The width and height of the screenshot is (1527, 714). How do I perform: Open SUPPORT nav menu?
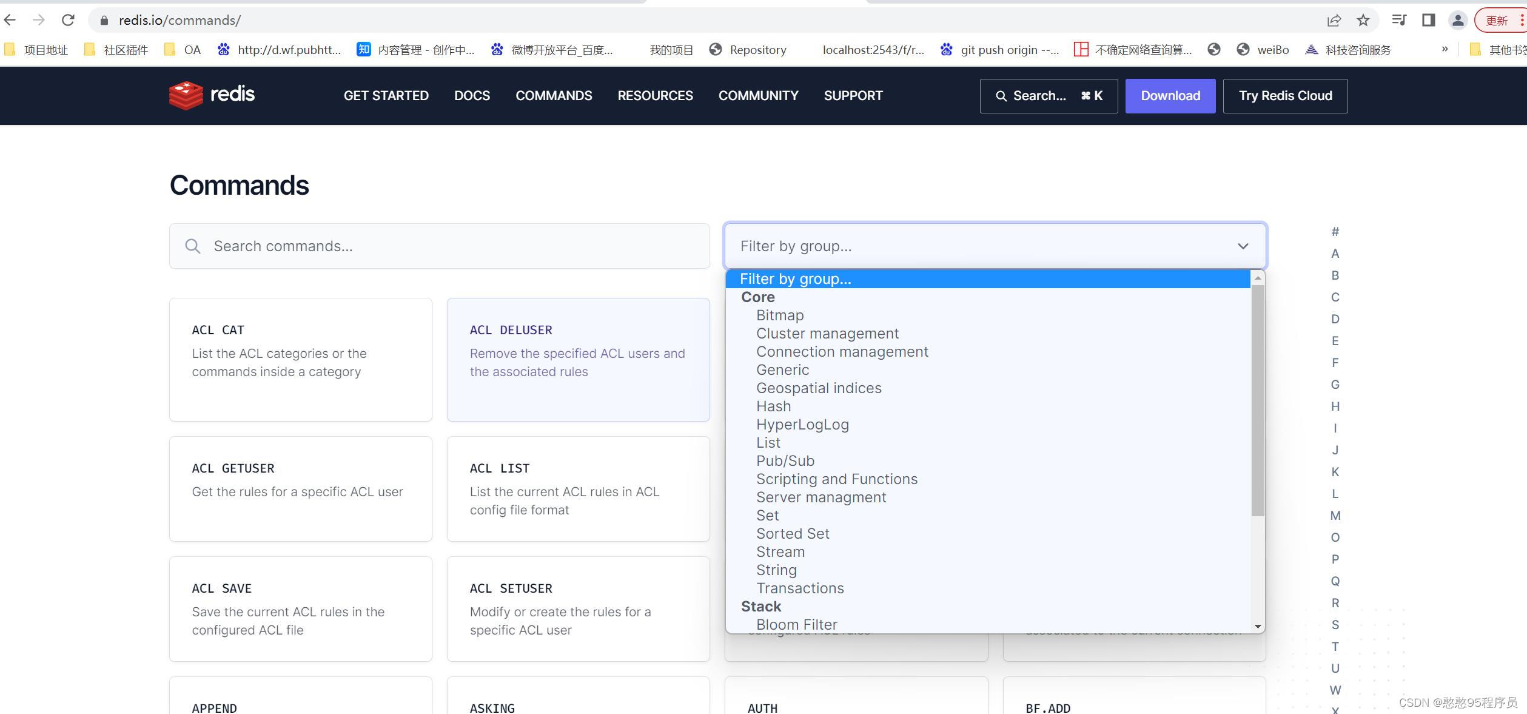[853, 96]
